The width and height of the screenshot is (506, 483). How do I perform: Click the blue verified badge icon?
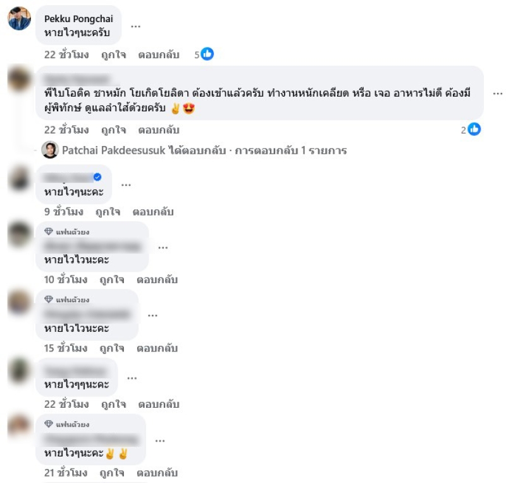click(97, 177)
